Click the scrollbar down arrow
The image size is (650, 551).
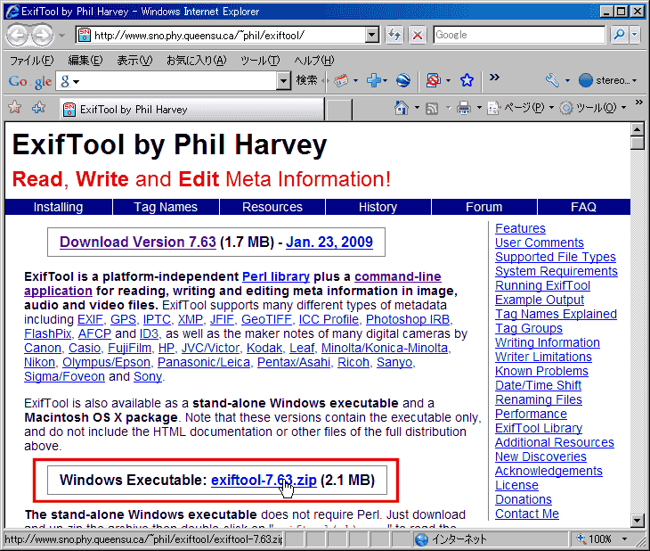tap(637, 521)
